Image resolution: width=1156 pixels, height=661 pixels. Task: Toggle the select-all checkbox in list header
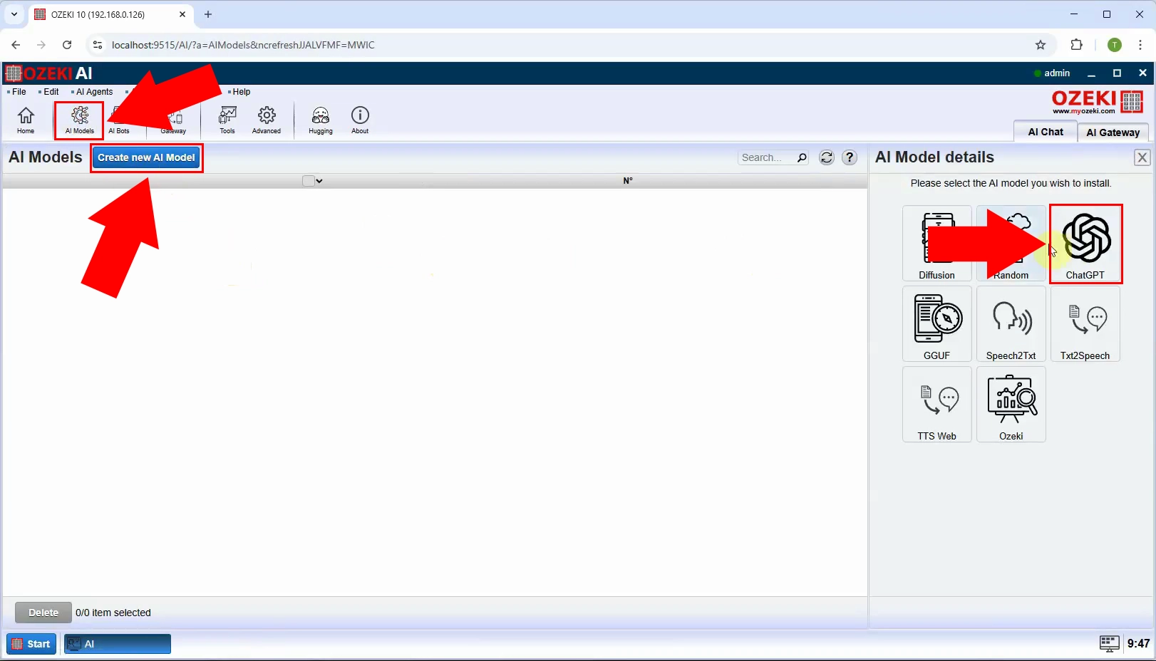pos(308,181)
